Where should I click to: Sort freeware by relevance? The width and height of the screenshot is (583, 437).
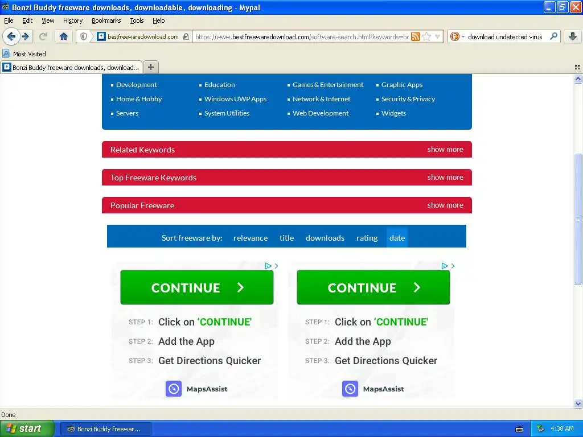click(251, 238)
